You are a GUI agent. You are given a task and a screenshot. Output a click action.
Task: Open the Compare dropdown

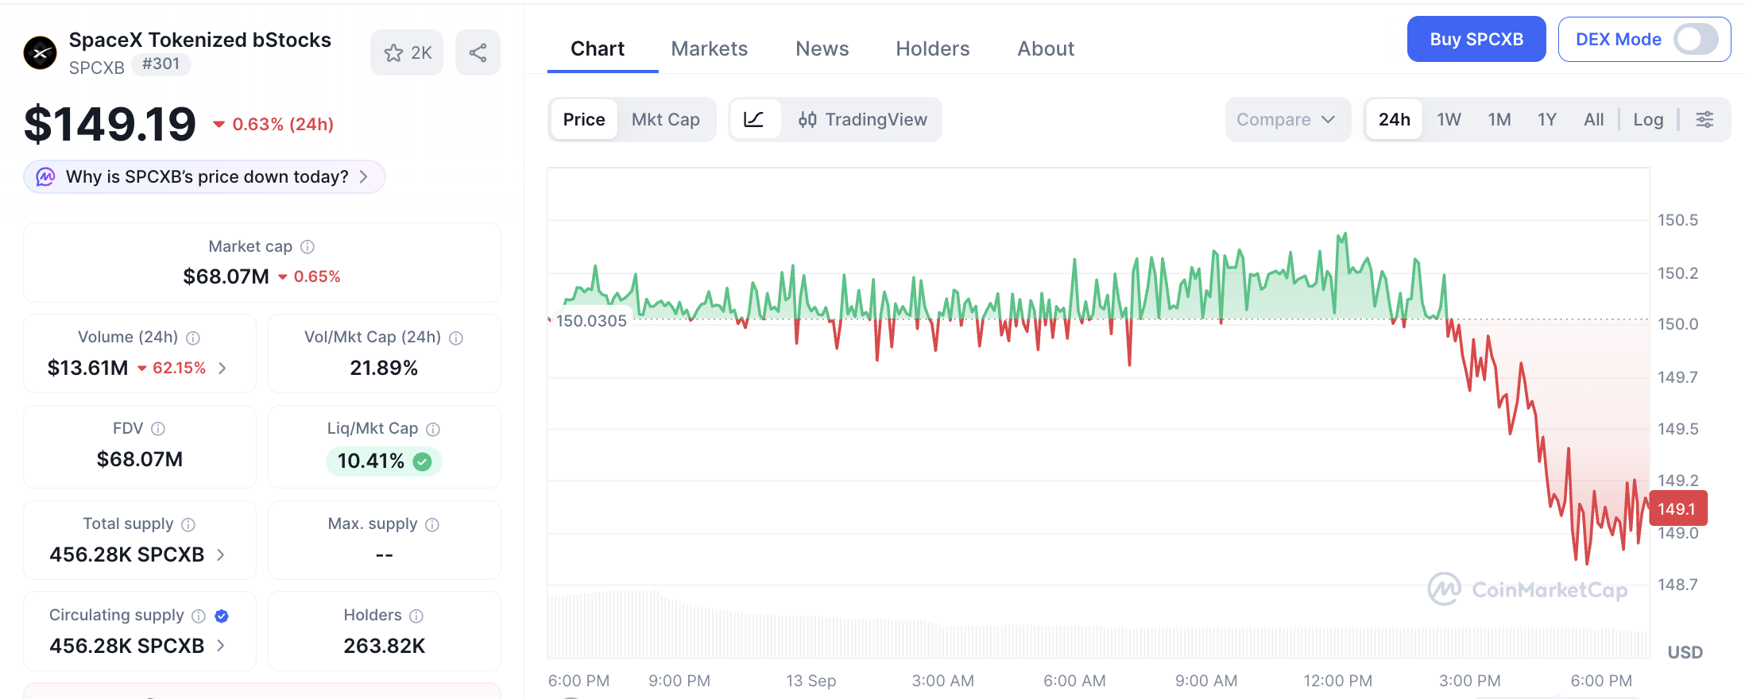click(1287, 120)
